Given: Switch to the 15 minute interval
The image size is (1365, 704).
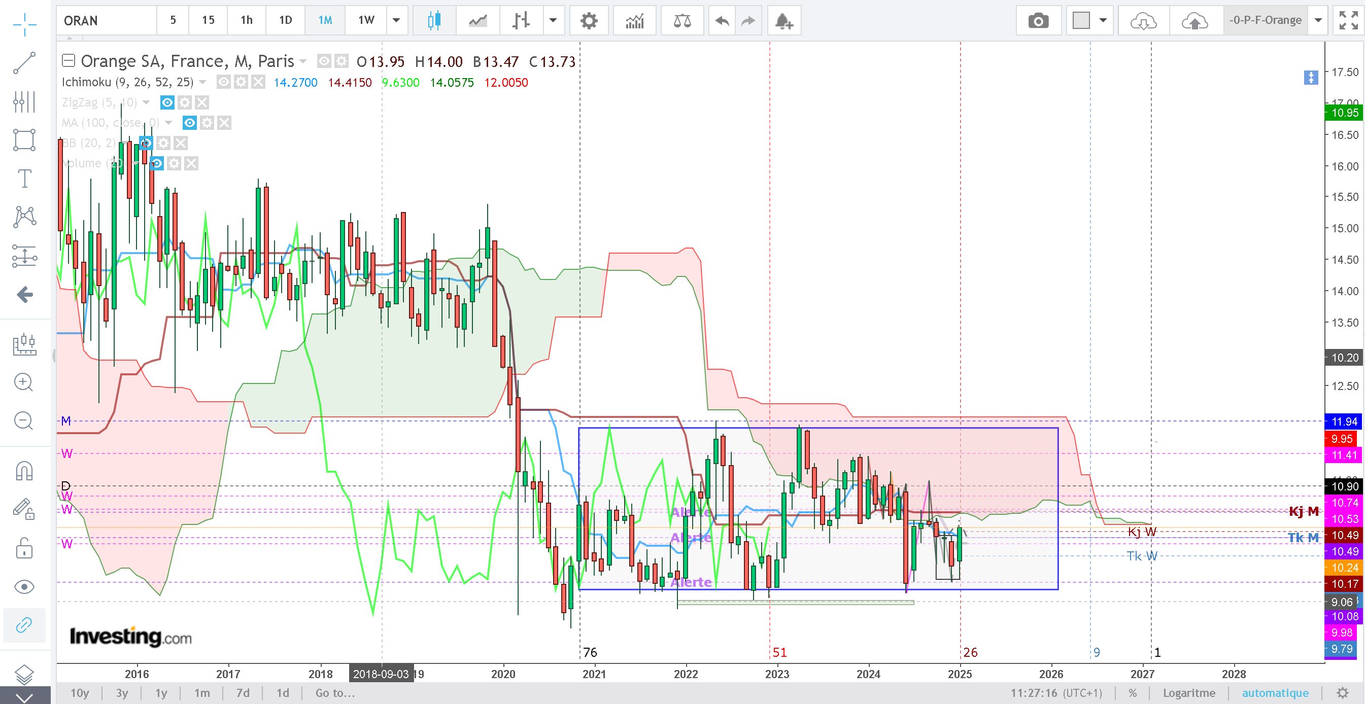Looking at the screenshot, I should (x=208, y=21).
